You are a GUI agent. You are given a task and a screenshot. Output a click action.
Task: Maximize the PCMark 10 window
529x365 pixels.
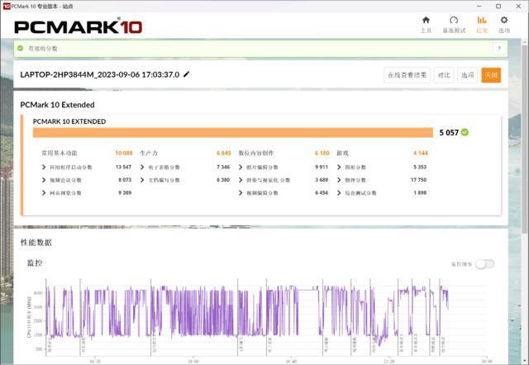(498, 6)
